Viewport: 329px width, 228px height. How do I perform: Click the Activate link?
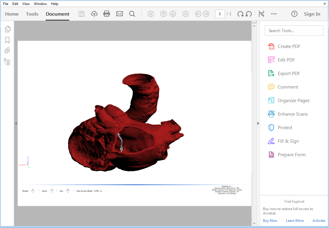pyautogui.click(x=319, y=220)
